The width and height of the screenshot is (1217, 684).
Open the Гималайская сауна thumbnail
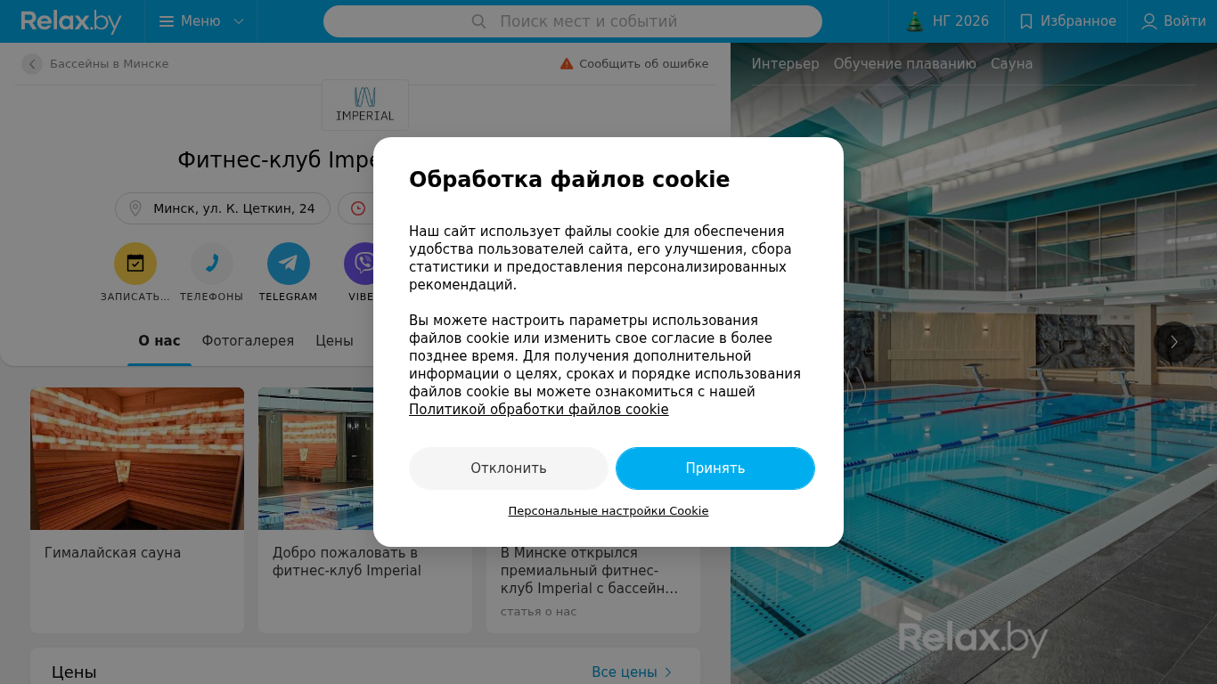(137, 459)
